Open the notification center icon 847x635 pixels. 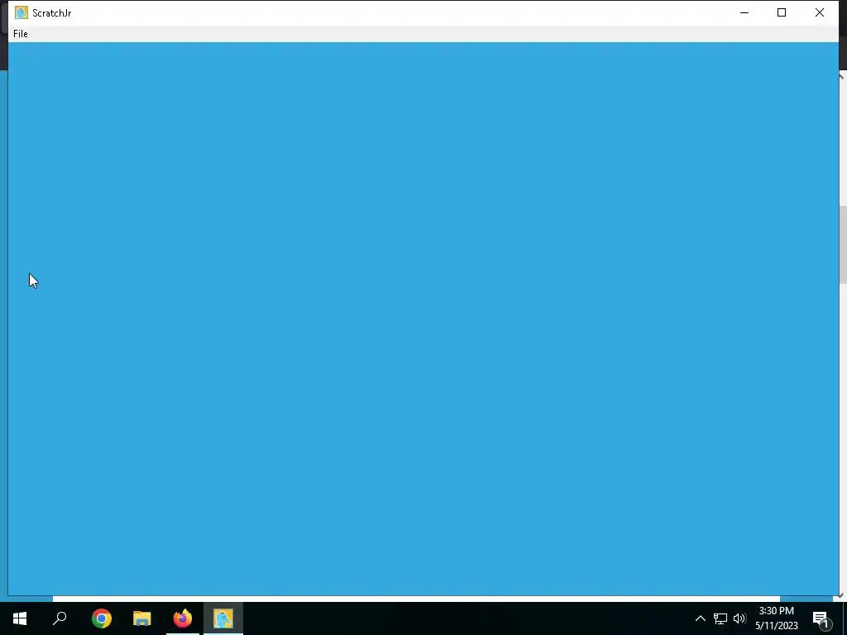(821, 618)
